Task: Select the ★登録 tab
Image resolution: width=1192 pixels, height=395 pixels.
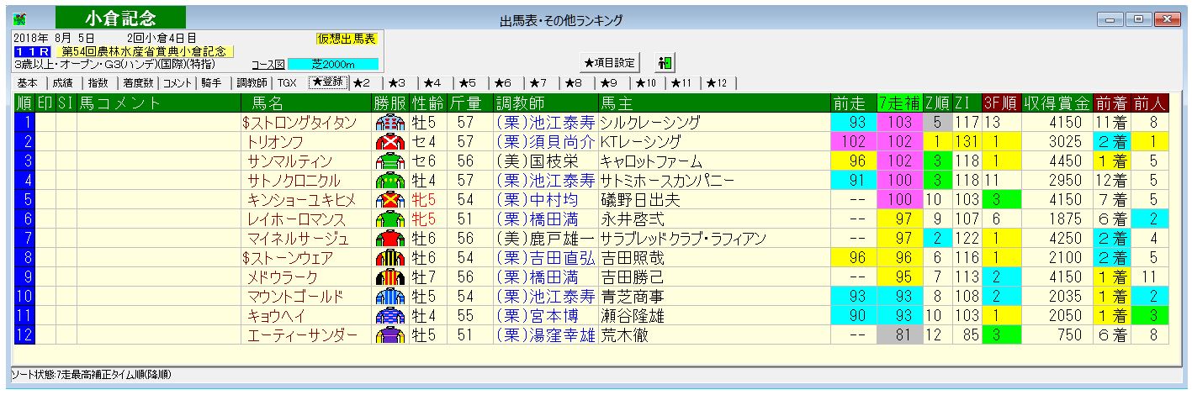Action: 326,82
